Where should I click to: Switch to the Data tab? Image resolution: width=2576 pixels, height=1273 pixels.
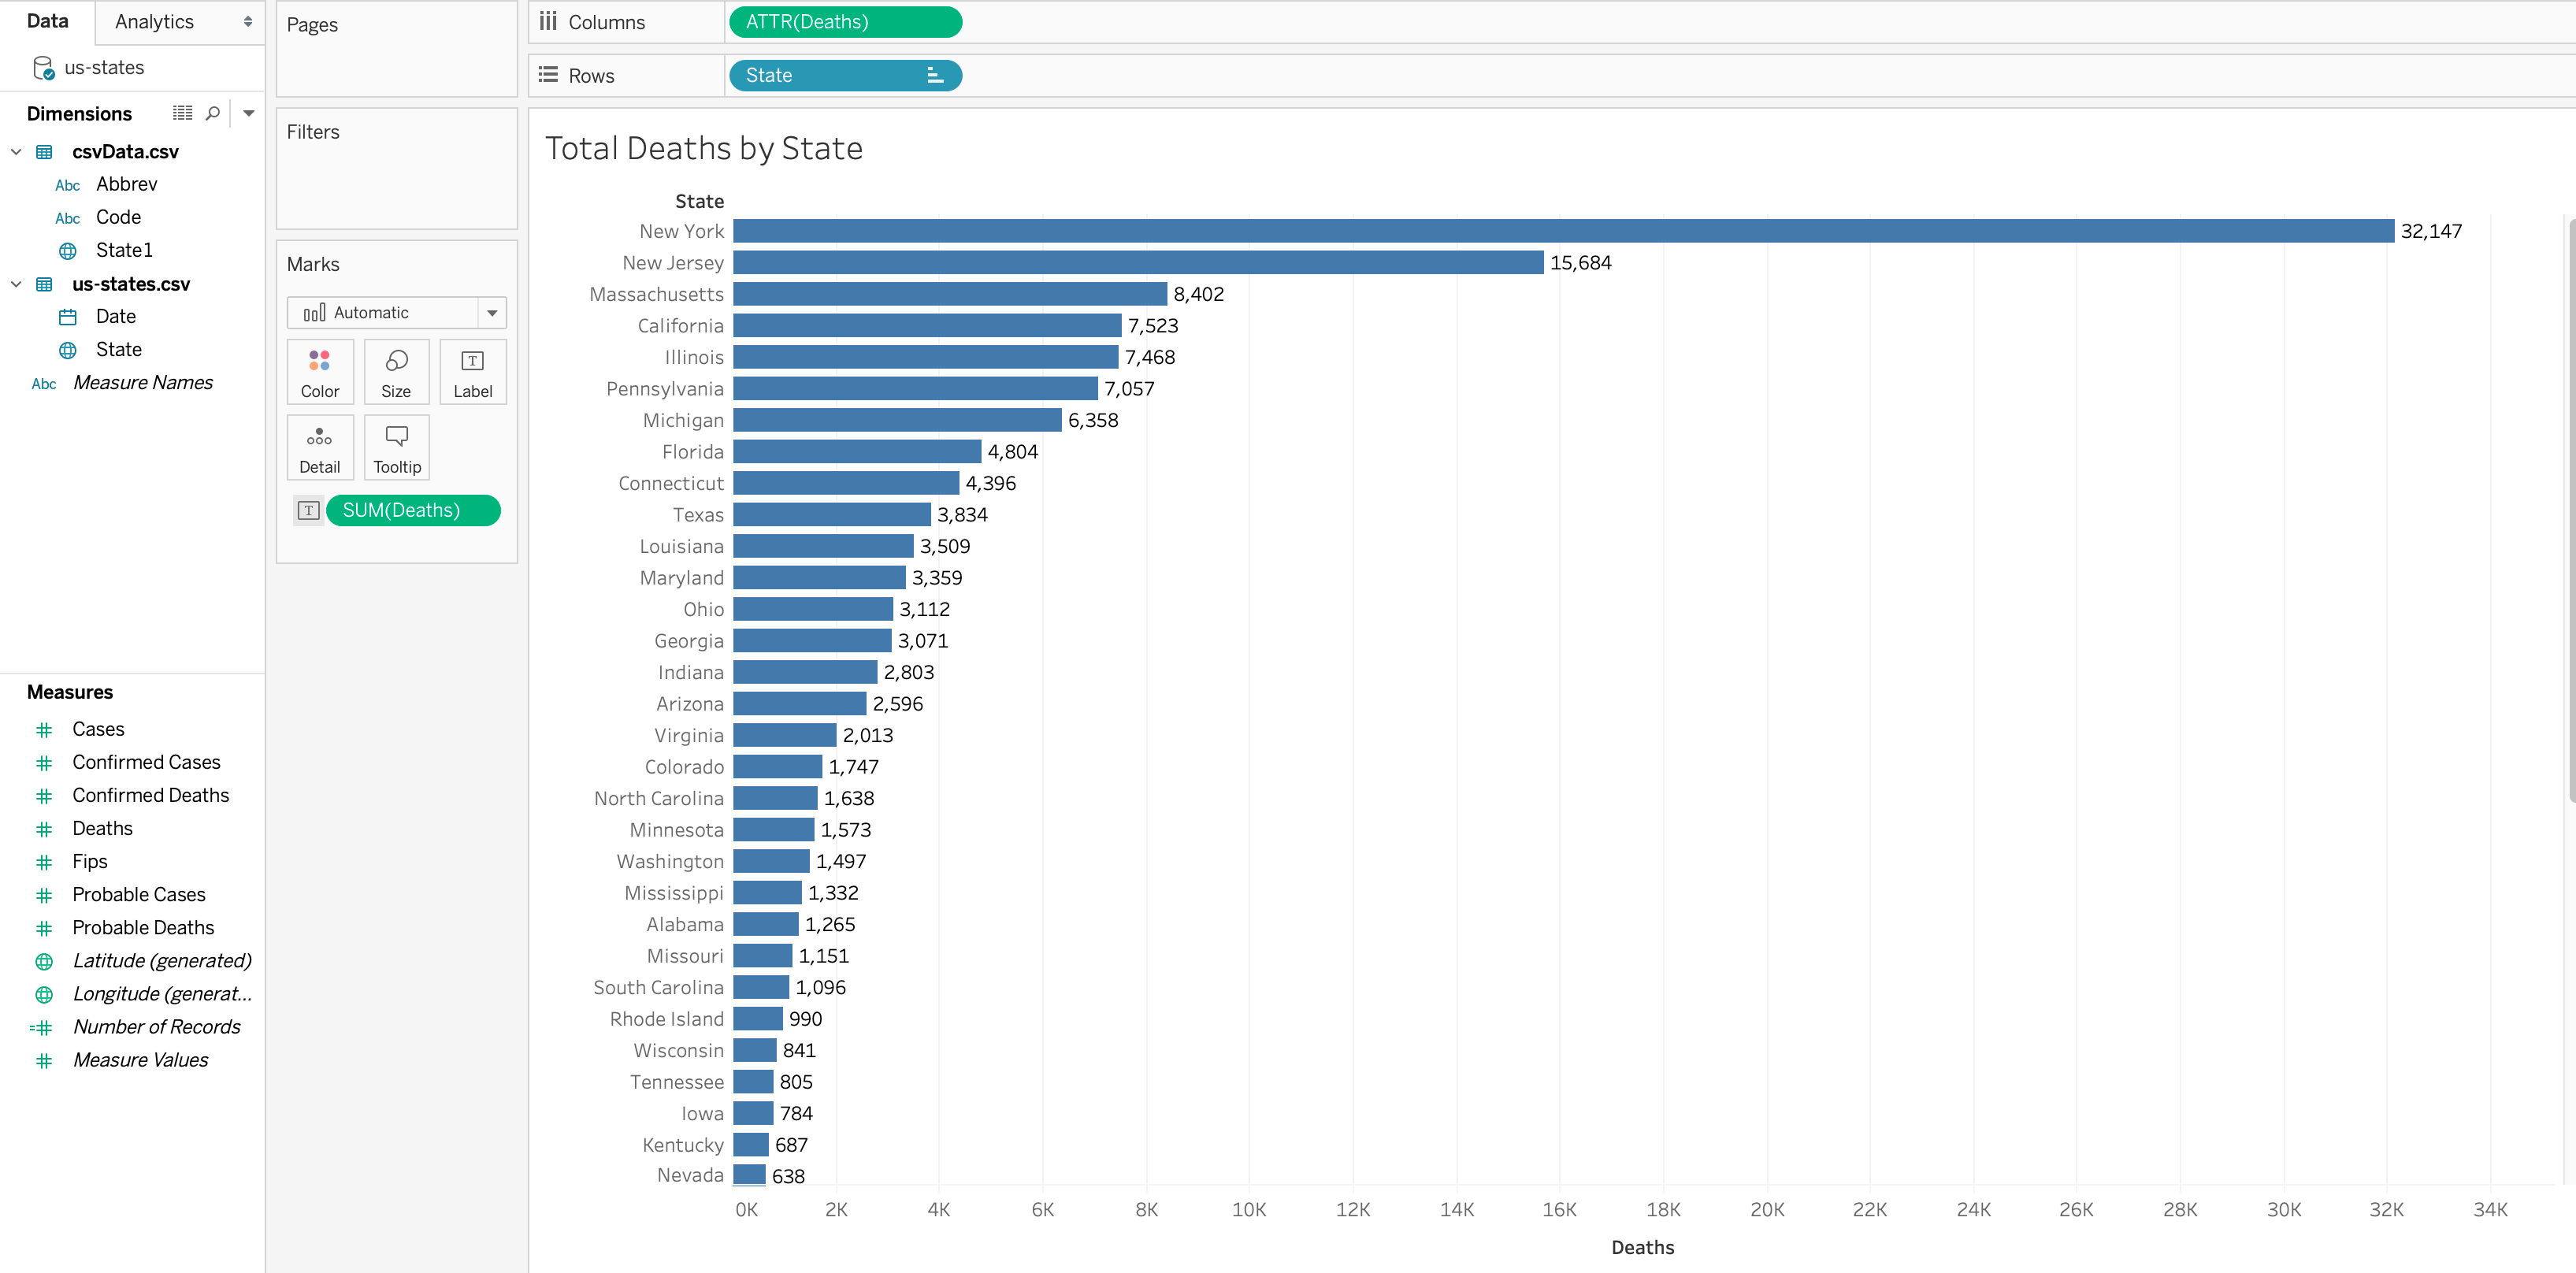tap(47, 21)
